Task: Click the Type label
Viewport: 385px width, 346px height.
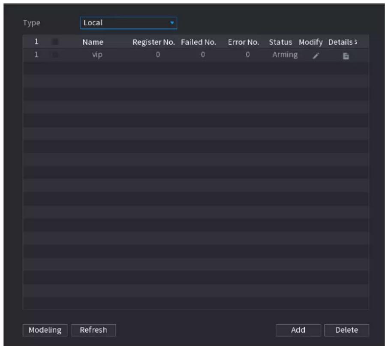Action: [x=31, y=23]
